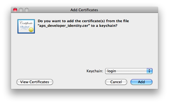This screenshot has width=169, height=104.
Task: Click the blue border of the certificate icon
Action: pyautogui.click(x=18, y=26)
